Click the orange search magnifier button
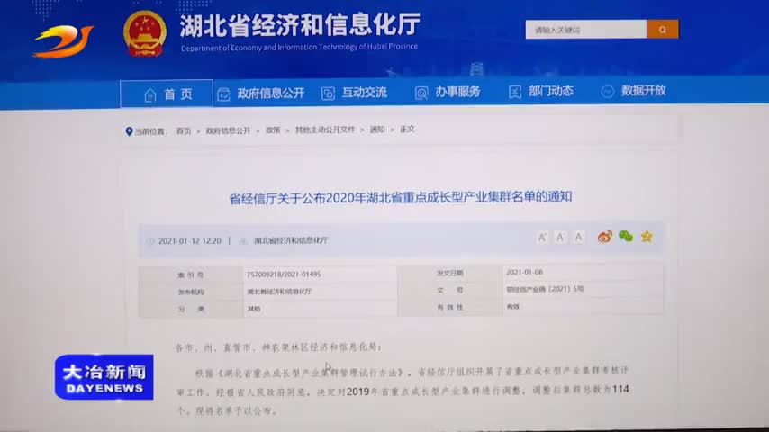Viewport: 769px width, 432px height. point(663,30)
